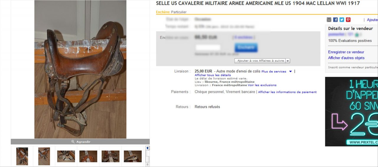Pin the listing on Pinterest

coord(348,20)
